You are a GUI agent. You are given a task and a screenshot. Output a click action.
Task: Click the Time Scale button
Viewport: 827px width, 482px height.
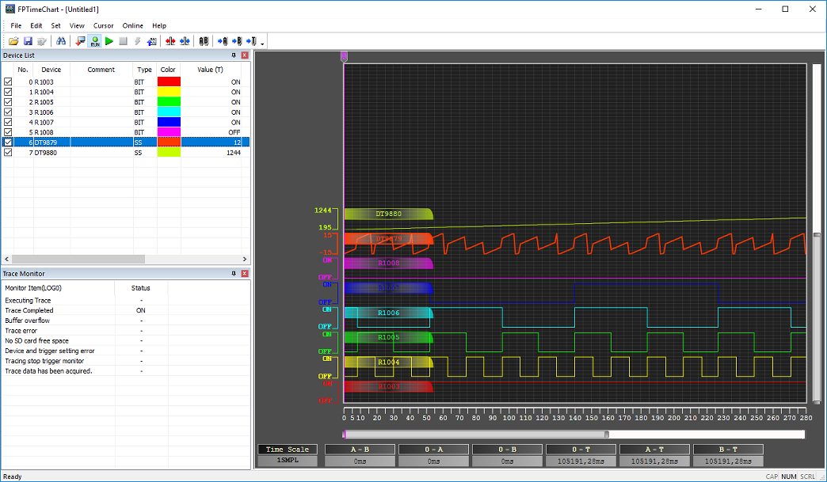coord(288,450)
